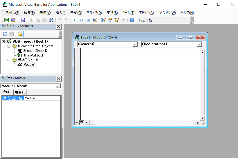Click the Cut scissors icon
The image size is (239, 159).
click(31, 20)
